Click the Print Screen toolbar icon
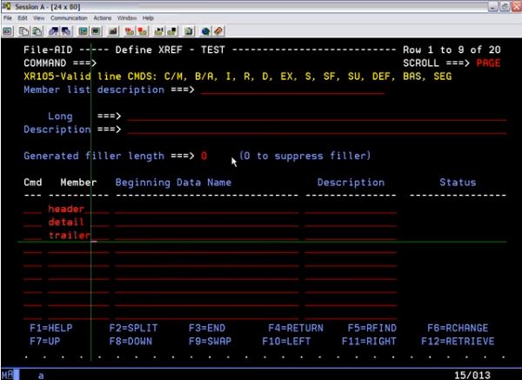This screenshot has height=380, width=522. pyautogui.click(x=7, y=31)
